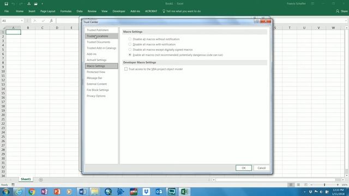Open the Windows Start button
The image size is (349, 196).
(5, 192)
